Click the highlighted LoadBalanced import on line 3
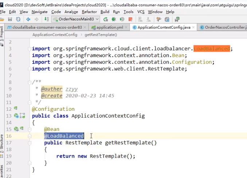The image size is (247, 178). 212,49
